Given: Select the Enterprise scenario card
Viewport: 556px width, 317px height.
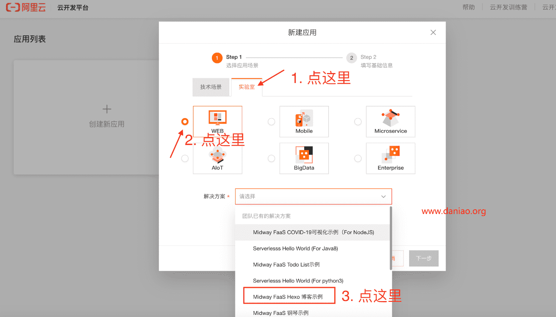Looking at the screenshot, I should [391, 158].
